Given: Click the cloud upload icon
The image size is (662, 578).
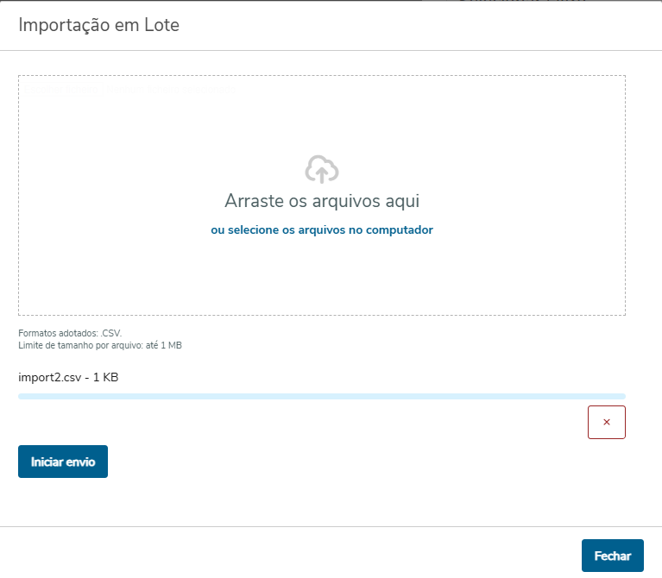Looking at the screenshot, I should 321,168.
